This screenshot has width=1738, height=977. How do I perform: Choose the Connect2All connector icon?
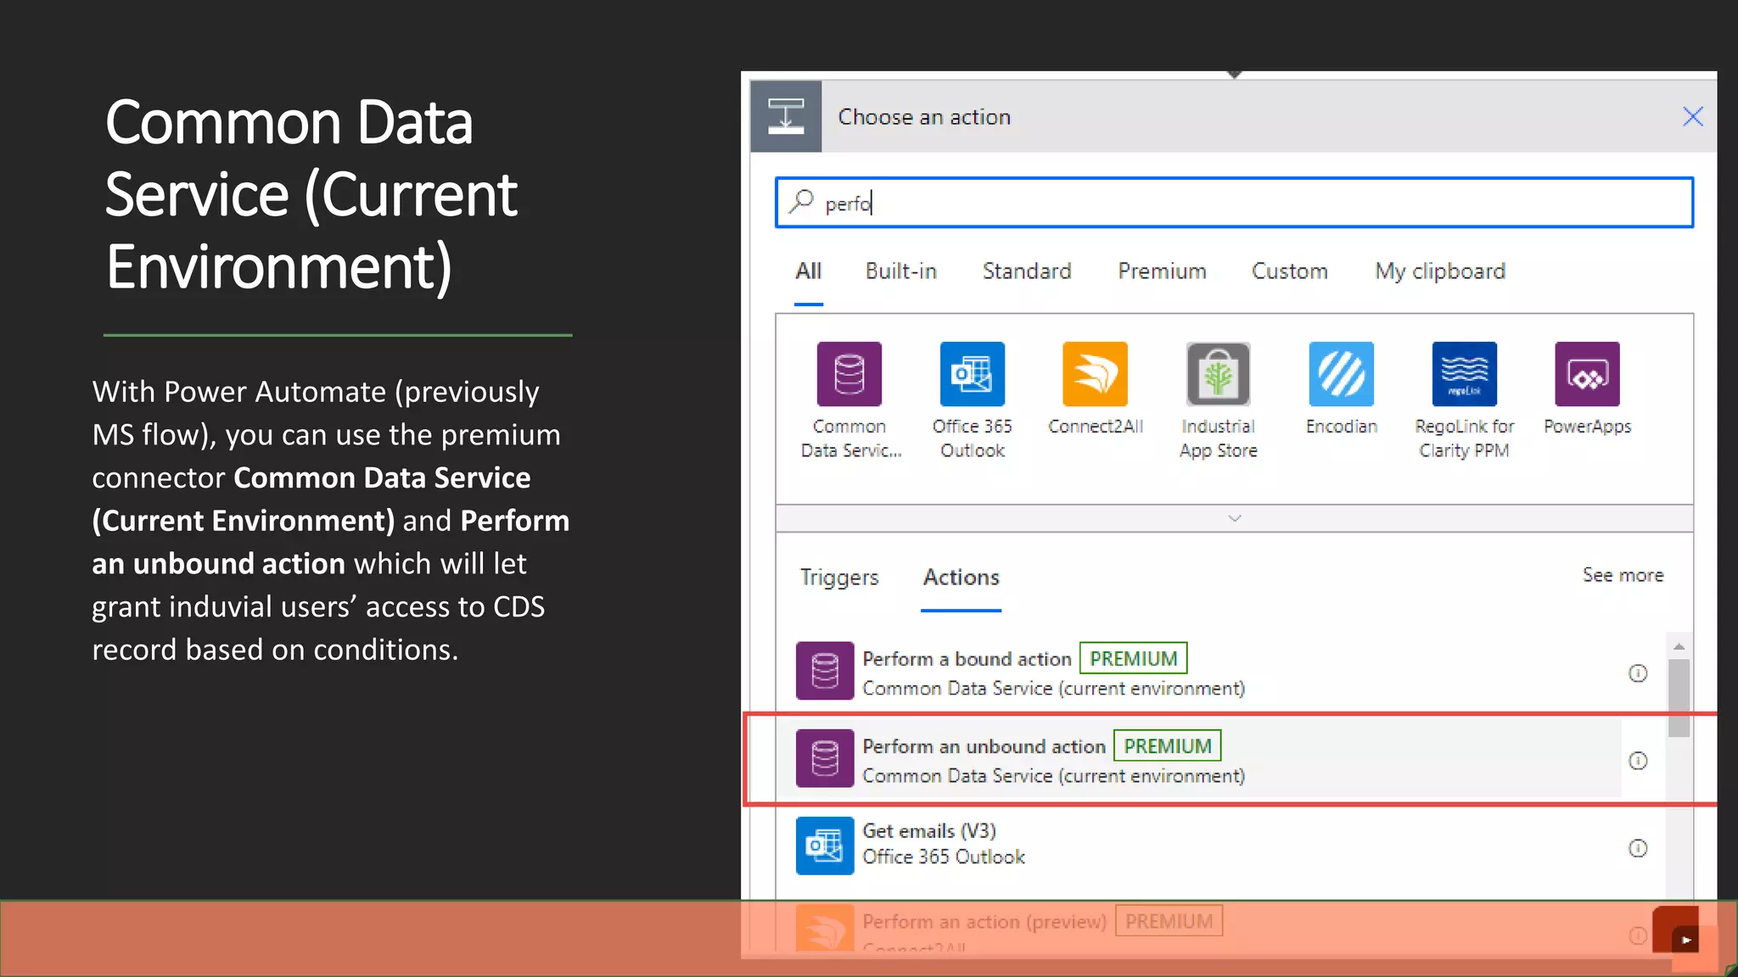1095,374
